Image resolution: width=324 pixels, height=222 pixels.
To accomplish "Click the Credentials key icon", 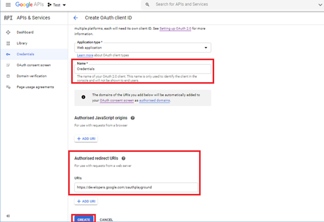I will [x=8, y=54].
